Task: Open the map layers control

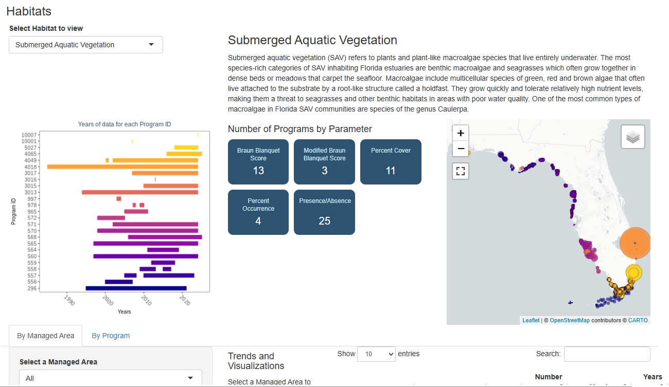Action: pyautogui.click(x=633, y=137)
